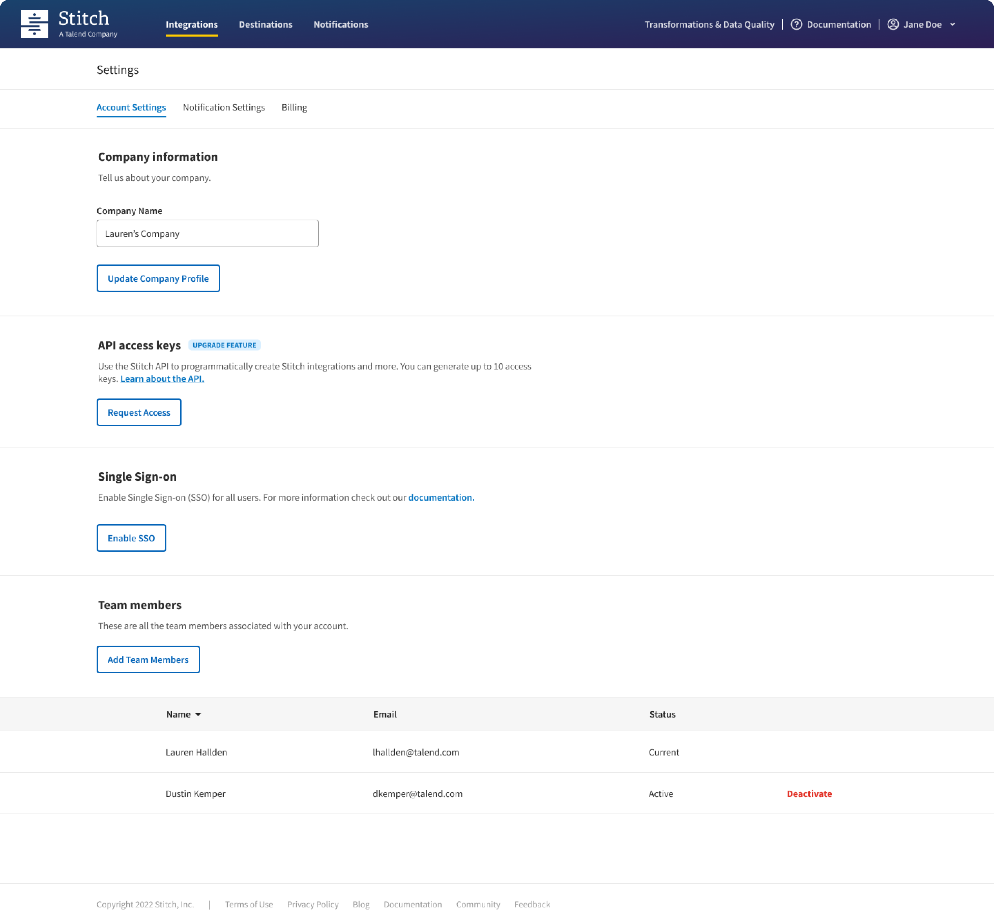Sort team members by Name arrow
The width and height of the screenshot is (994, 924).
pos(198,714)
